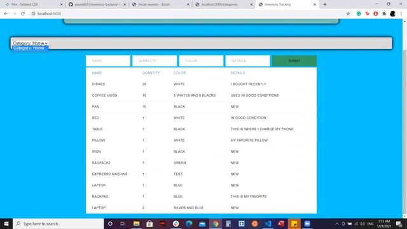Viewport: 407px width, 229px height.
Task: Click the Windows search box
Action: point(59,223)
